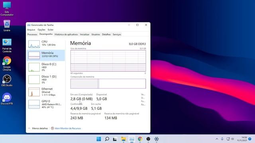Image resolution: width=255 pixels, height=143 pixels.
Task: Select GPU 0 in the performance sidebar
Action: click(x=46, y=104)
